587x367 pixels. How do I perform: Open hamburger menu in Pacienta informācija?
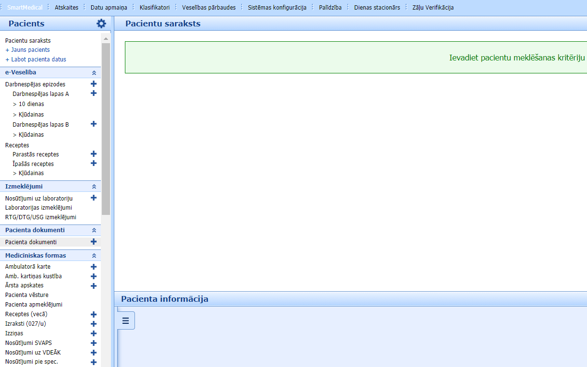[126, 320]
